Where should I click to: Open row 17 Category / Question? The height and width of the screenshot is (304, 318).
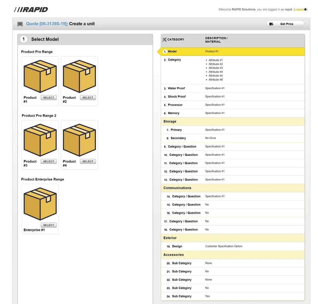point(233,221)
